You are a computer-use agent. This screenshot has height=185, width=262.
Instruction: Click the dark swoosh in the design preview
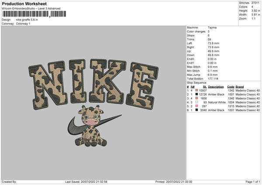tap(95, 125)
